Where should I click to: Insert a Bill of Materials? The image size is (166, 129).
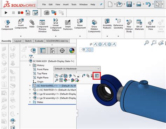[139, 25]
